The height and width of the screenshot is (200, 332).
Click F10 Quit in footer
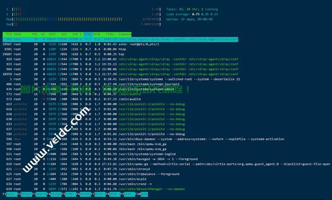(x=144, y=194)
